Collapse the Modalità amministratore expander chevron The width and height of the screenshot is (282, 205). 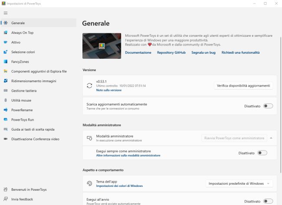tap(271, 138)
